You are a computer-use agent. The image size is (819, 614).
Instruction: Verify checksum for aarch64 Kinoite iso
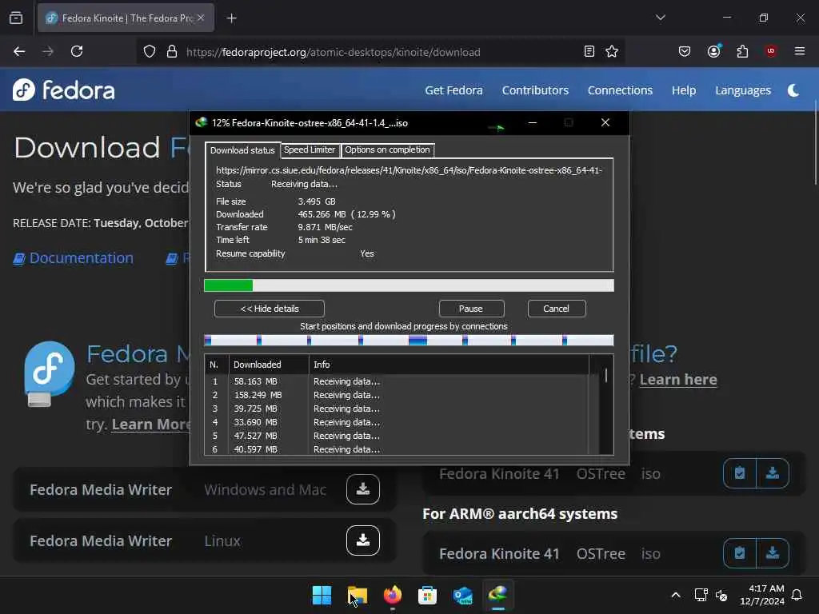point(740,553)
